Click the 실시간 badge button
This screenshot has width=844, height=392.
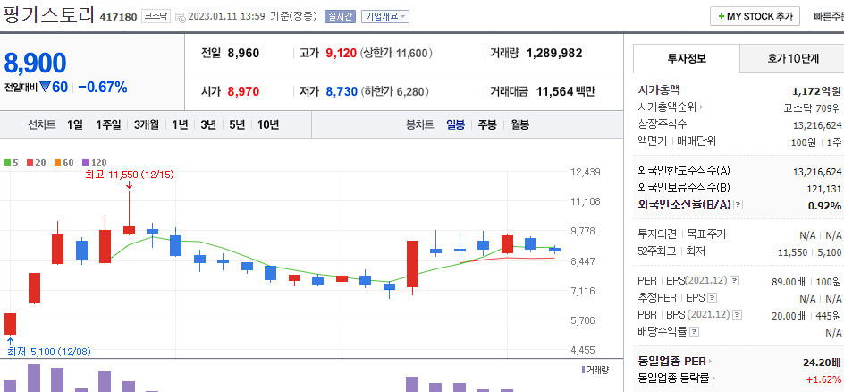340,16
